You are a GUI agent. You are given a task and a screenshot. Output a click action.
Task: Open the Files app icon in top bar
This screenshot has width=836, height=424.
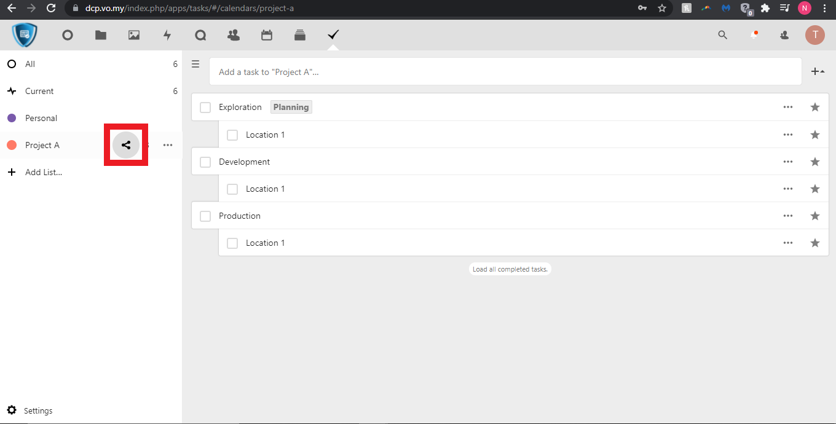pos(101,35)
